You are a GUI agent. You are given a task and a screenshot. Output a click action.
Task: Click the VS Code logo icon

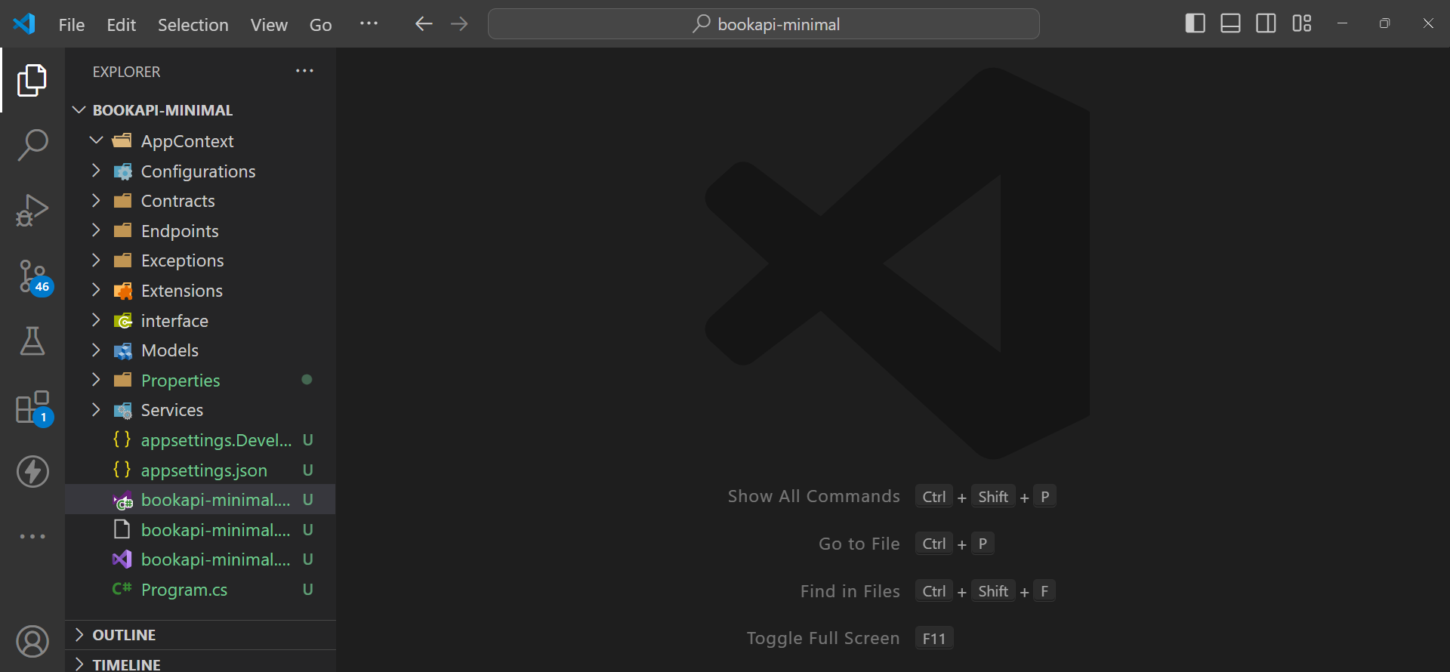[x=24, y=24]
